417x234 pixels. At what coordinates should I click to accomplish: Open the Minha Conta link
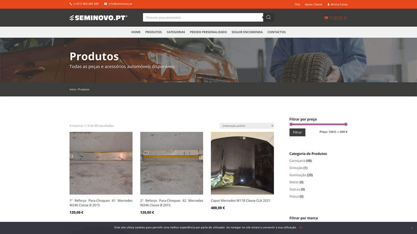click(339, 5)
